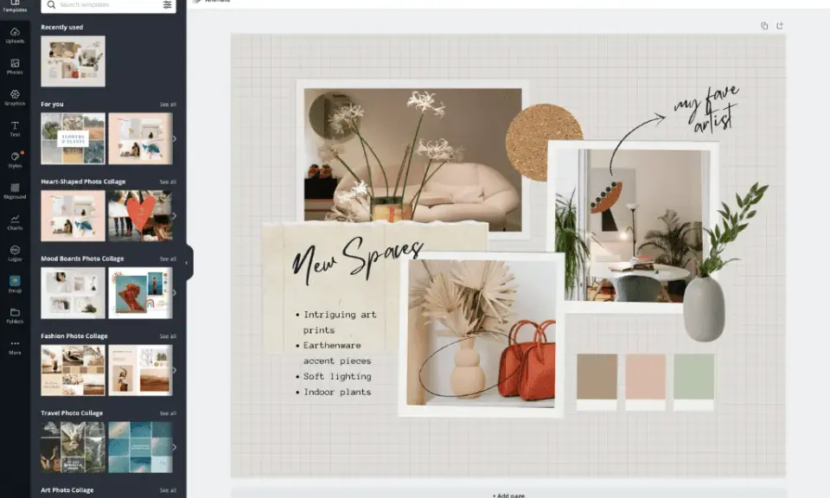The image size is (830, 498).
Task: Select the curved arrow graphic
Action: click(637, 143)
